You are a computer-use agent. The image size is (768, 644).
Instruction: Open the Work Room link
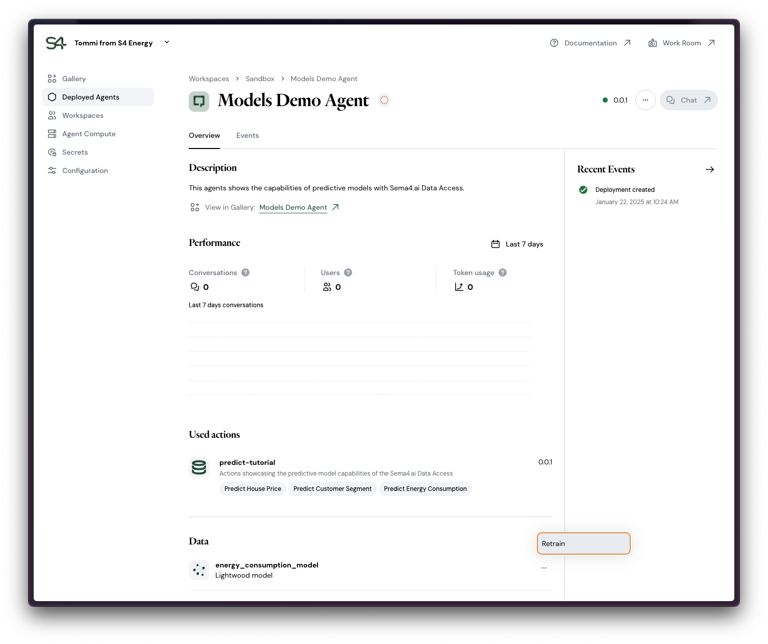[682, 43]
